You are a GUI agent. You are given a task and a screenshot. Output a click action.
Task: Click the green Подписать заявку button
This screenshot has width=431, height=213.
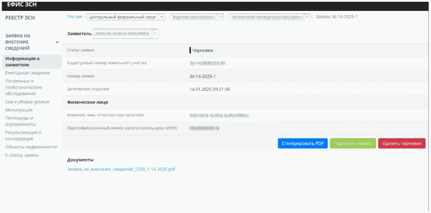352,143
